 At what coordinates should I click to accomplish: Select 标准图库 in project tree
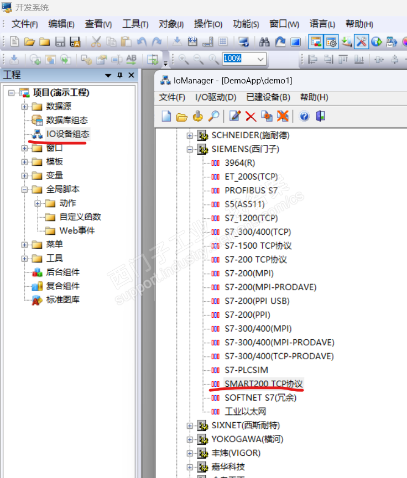[62, 300]
